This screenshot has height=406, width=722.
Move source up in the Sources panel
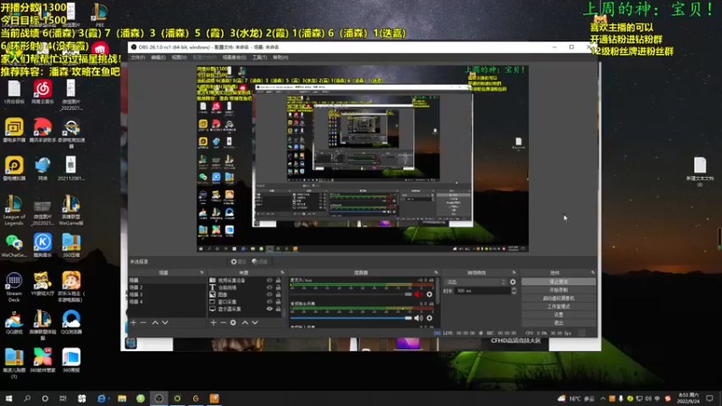[x=245, y=323]
